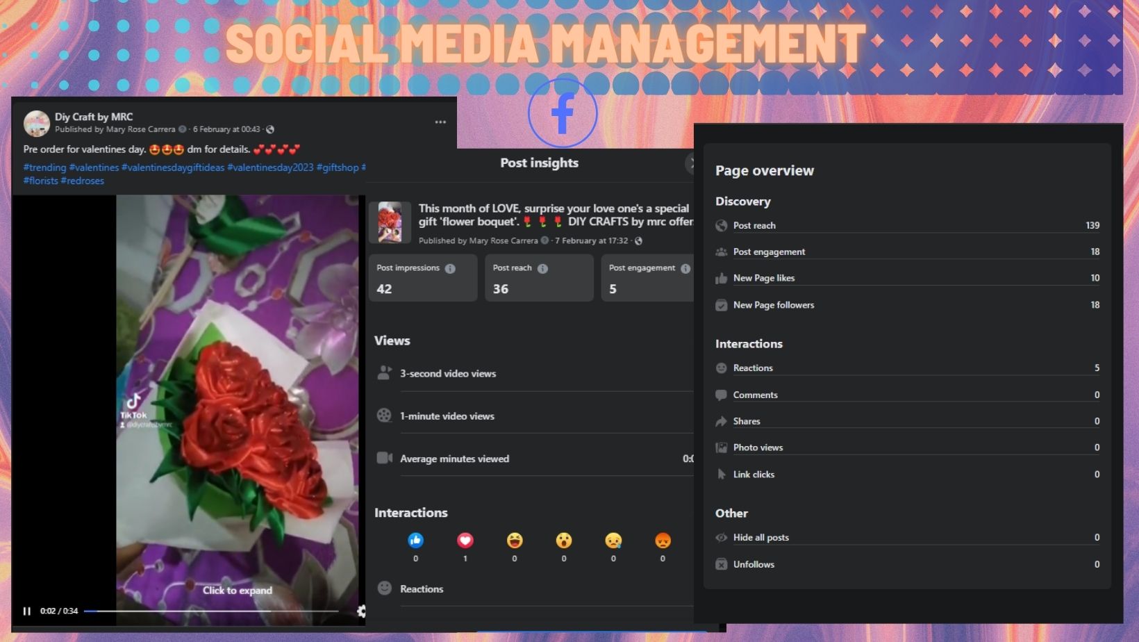Image resolution: width=1139 pixels, height=642 pixels.
Task: Open the post's three-dot options menu
Action: [440, 122]
